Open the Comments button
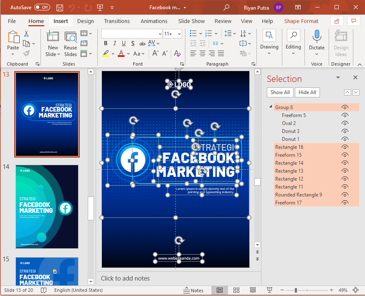Viewport: 365px width, 296px height. [x=354, y=21]
